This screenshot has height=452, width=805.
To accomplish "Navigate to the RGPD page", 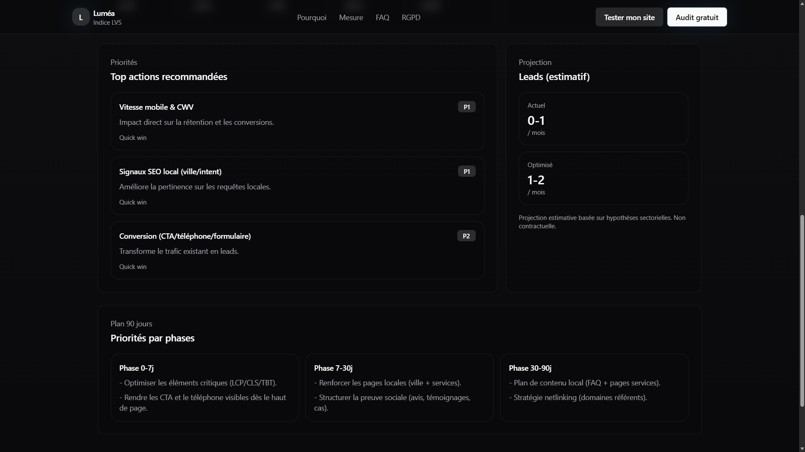I will click(411, 17).
